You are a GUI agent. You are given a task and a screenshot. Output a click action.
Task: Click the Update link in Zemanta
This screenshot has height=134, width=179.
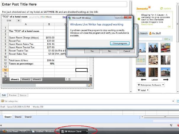click(x=167, y=9)
